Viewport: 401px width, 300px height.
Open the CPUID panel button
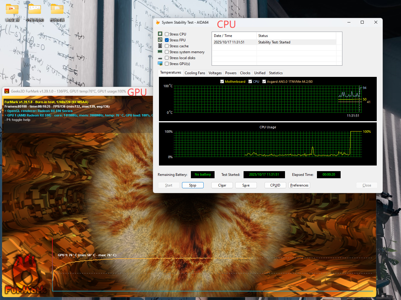pyautogui.click(x=275, y=185)
